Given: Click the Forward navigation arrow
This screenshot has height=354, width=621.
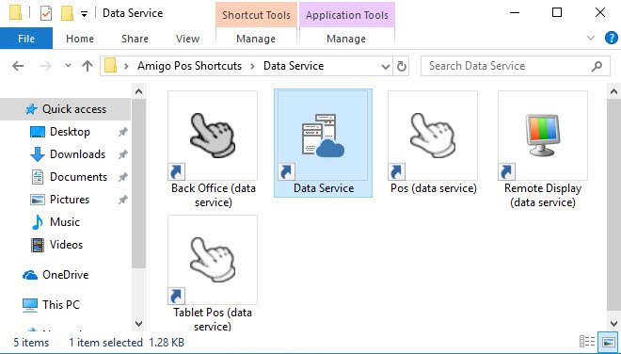Looking at the screenshot, I should coord(45,66).
